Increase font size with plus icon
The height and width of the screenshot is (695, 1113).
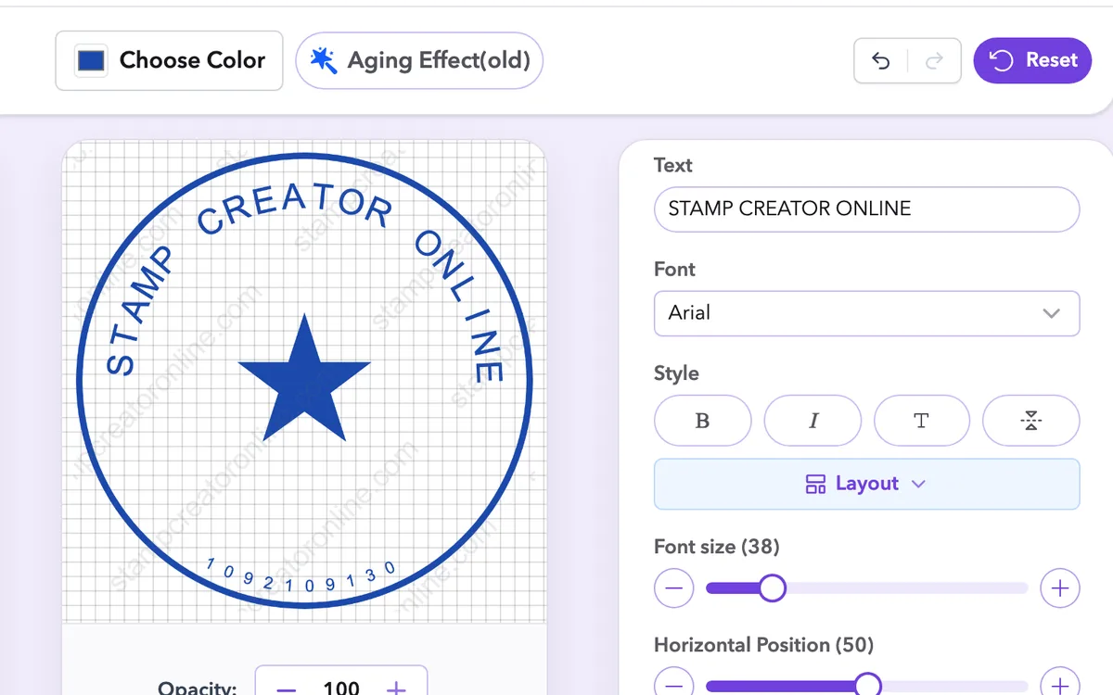[1060, 588]
